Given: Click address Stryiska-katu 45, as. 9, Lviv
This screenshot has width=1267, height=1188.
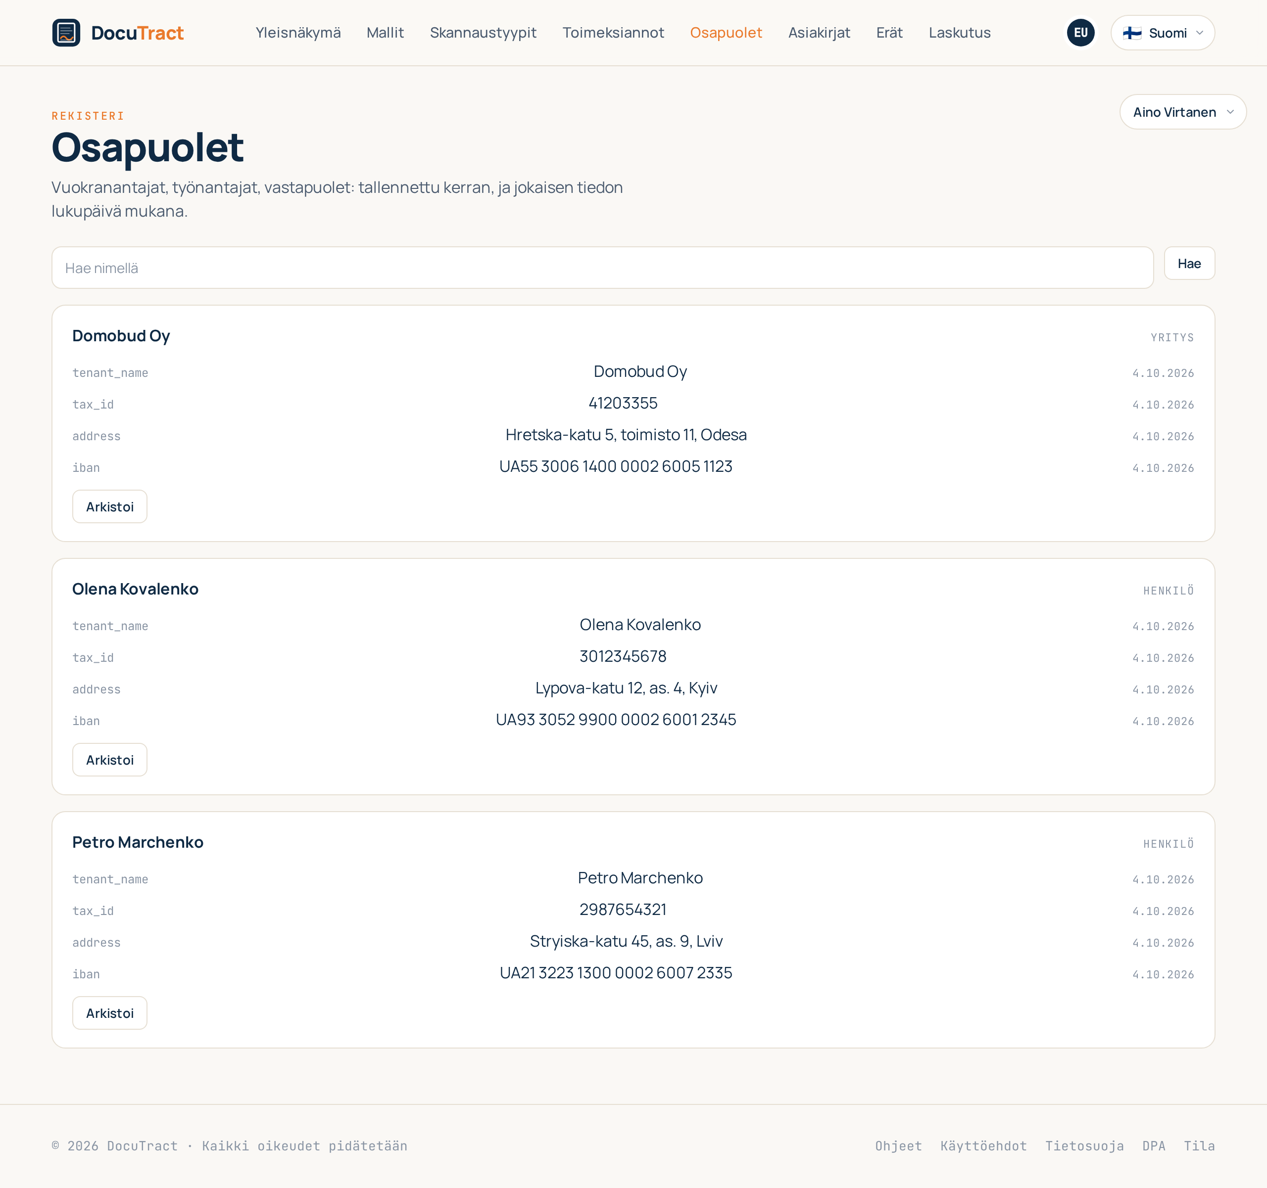Looking at the screenshot, I should pos(626,941).
